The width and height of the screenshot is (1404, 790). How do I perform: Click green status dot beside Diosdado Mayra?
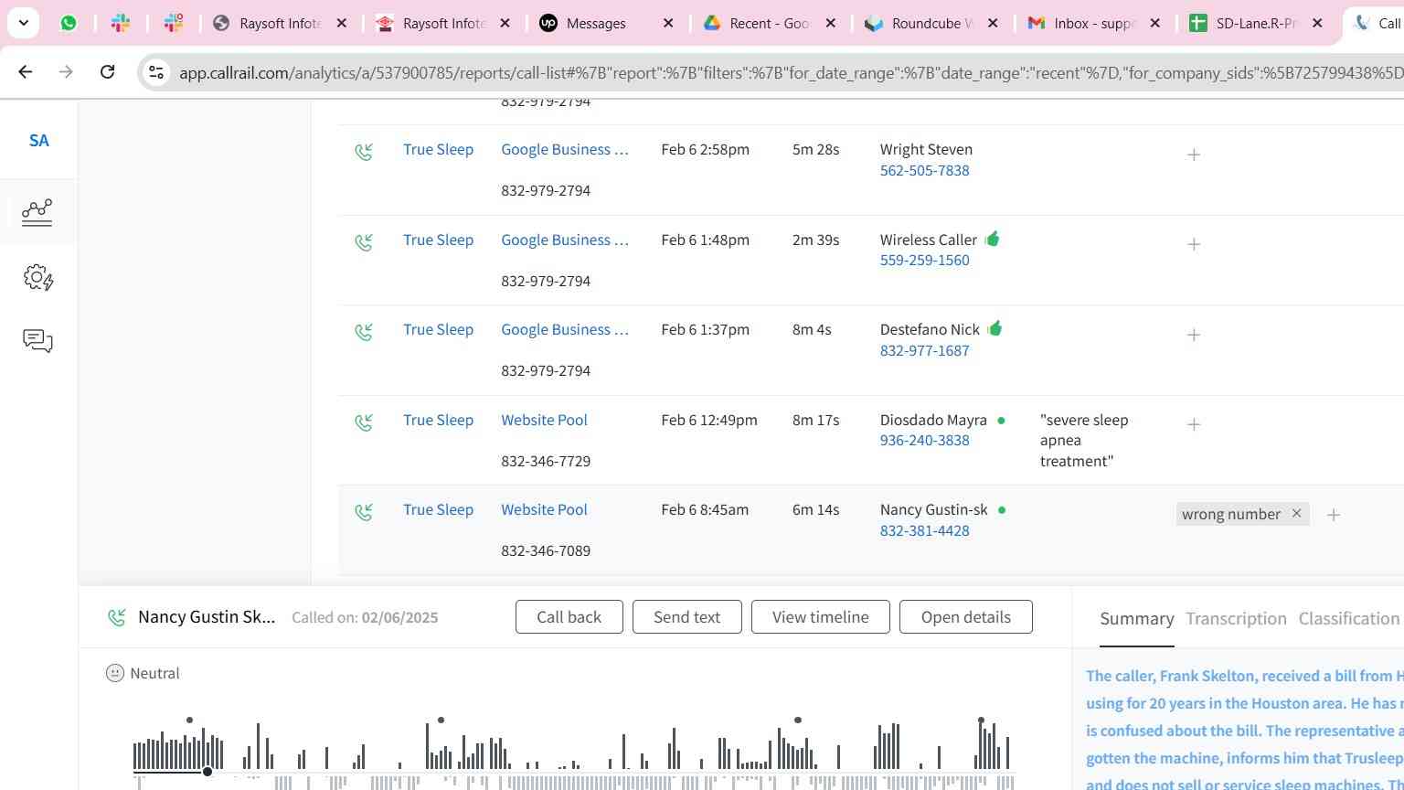click(x=1001, y=421)
